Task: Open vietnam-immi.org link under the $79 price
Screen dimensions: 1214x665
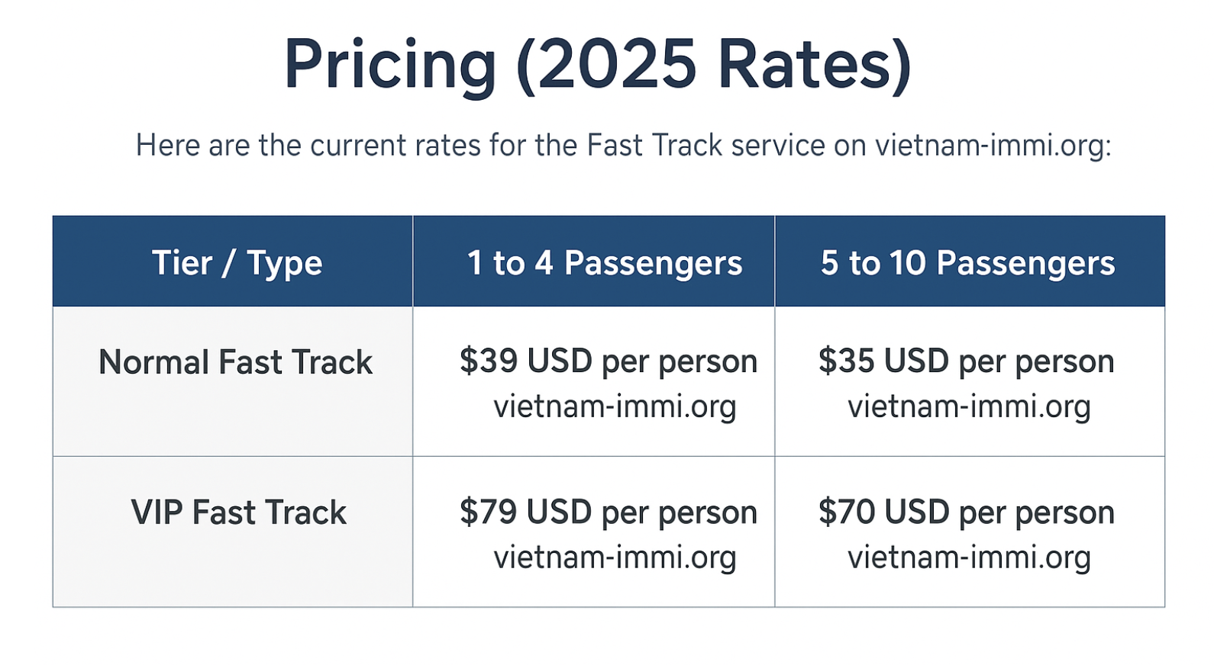Action: coord(615,557)
